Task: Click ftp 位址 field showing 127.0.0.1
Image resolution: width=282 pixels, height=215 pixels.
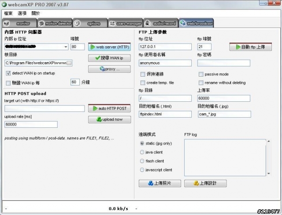Action: pos(165,47)
